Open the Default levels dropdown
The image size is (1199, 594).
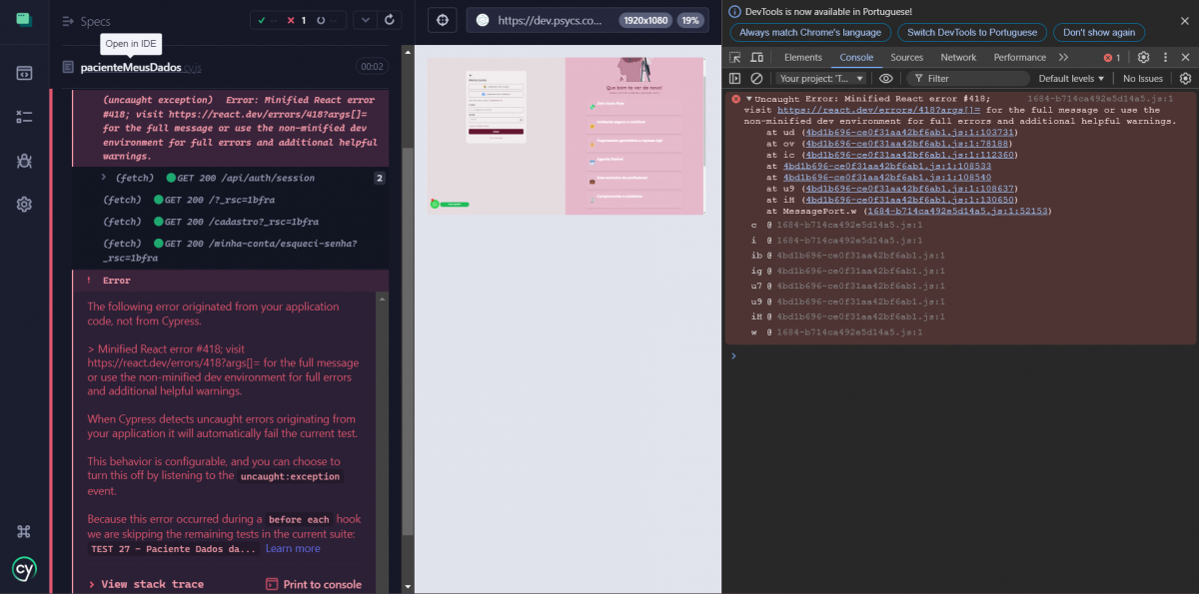(x=1071, y=78)
